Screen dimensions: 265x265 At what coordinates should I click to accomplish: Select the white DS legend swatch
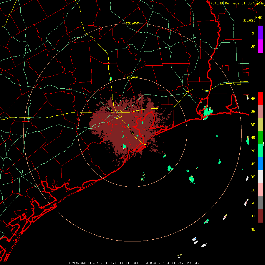260,177
